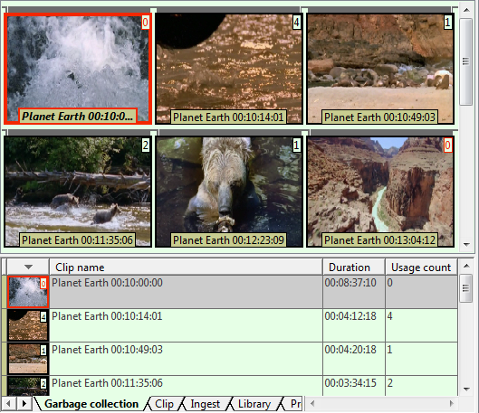Click the list thumbnail for clip 00:10:14:01

[x=28, y=325]
